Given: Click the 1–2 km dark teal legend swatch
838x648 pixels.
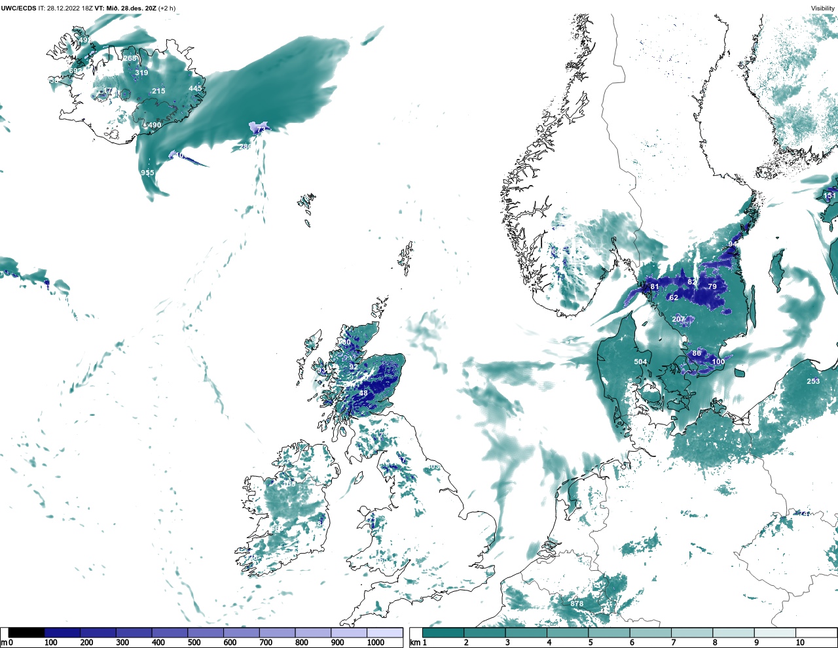Looking at the screenshot, I should [443, 632].
